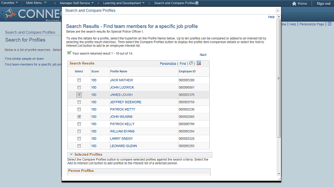The height and width of the screenshot is (188, 334).
Task: Click Find in Search Results header
Action: pyautogui.click(x=183, y=64)
